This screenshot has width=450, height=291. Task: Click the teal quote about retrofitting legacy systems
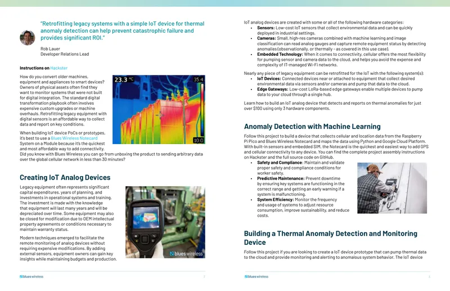click(122, 31)
